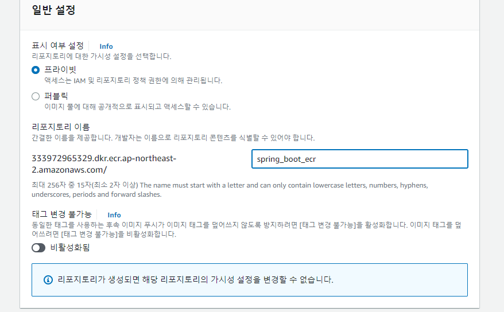Open Info link beside 태그 변경 불가능
Screen dimensions: 504x312
(x=114, y=214)
